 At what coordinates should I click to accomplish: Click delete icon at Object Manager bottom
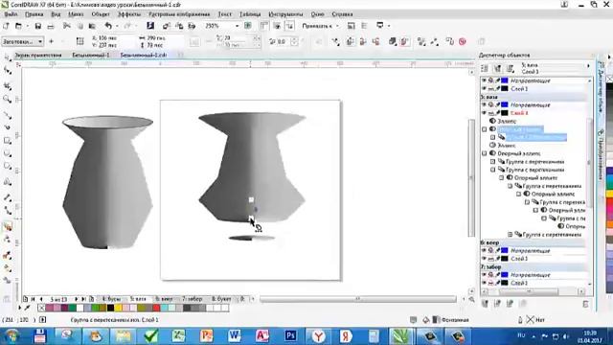click(585, 304)
